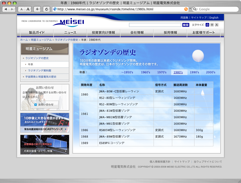
Task: Click the reload page button
Action: (46, 9)
